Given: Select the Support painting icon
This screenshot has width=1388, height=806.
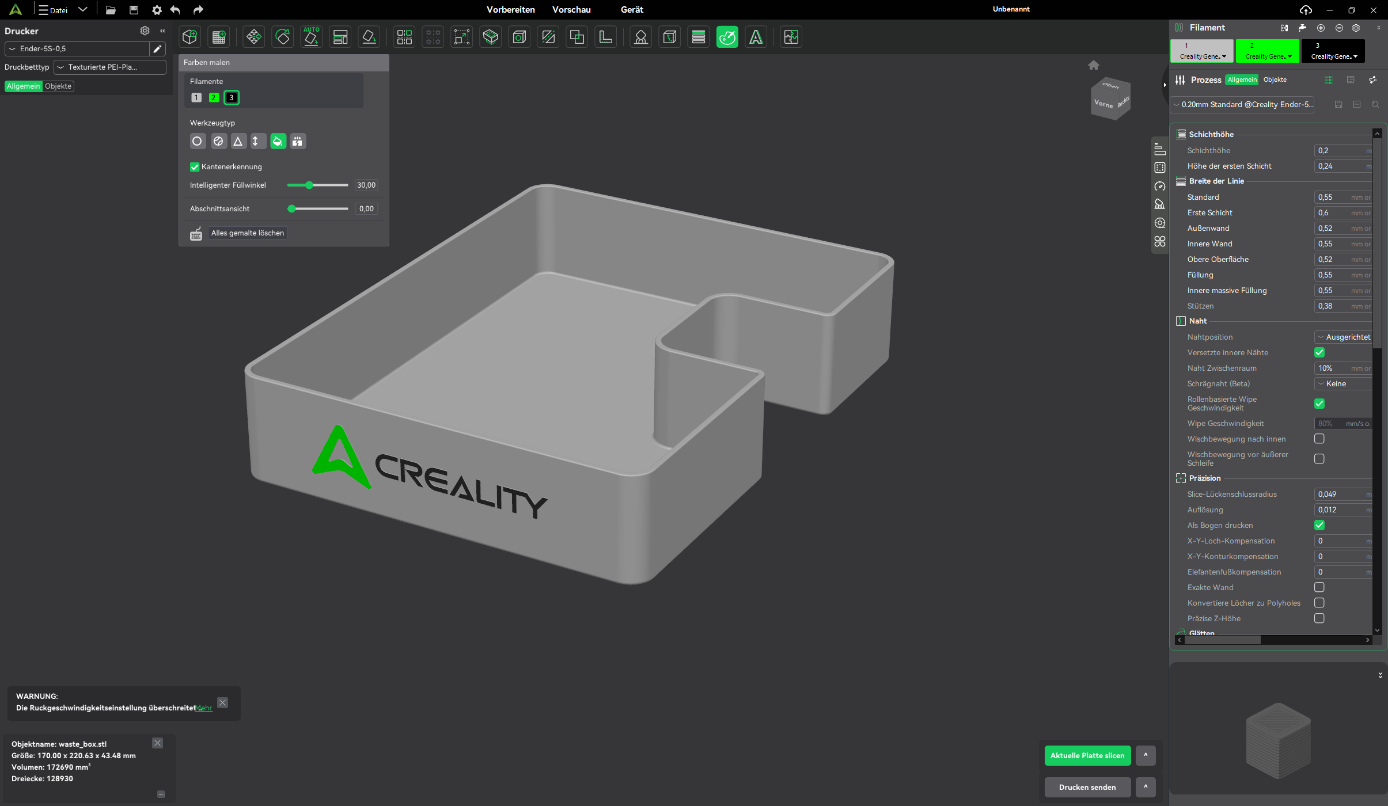Looking at the screenshot, I should point(640,37).
